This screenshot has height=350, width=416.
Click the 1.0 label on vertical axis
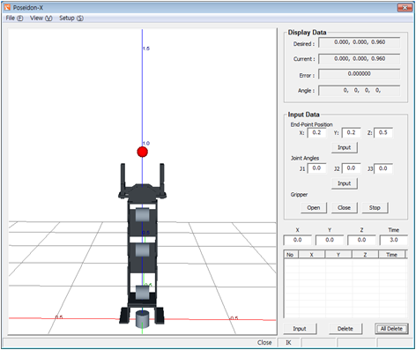tap(146, 144)
